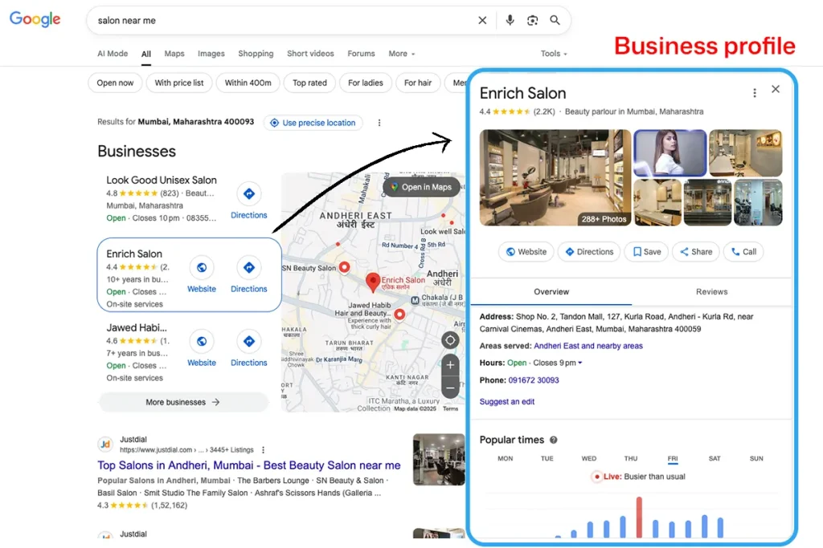Click into the salon near me search field

(x=284, y=20)
